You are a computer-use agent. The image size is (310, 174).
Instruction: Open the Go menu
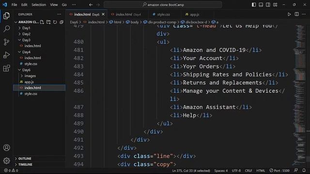64,5
